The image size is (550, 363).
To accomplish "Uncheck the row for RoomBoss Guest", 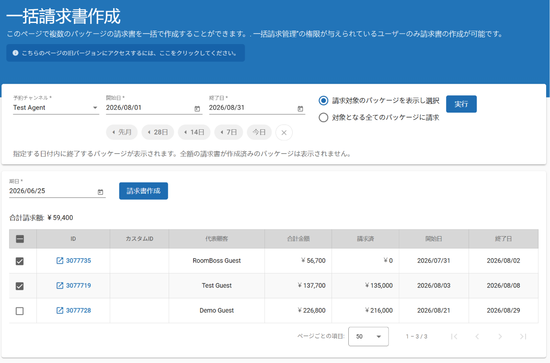I will coord(20,261).
